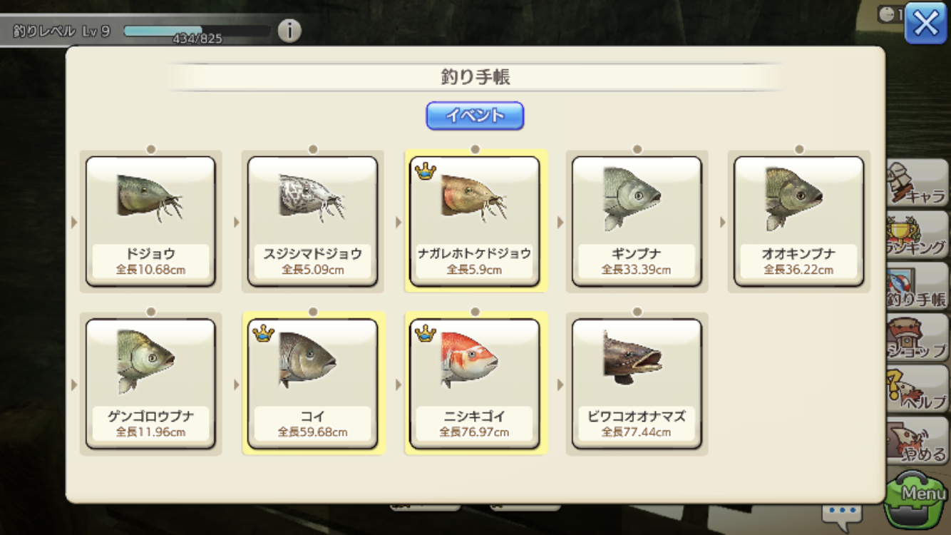Open the ナガレホトケドジョウ fish entry

475,222
